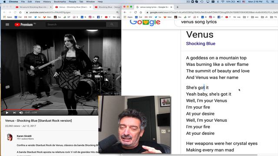Open the TS bookmark folder
278x156 pixels.
tap(273, 17)
